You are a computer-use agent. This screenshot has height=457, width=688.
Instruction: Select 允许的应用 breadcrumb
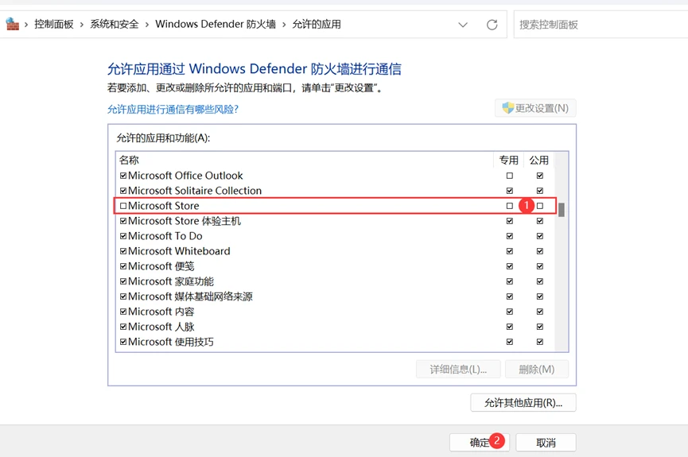(x=317, y=24)
